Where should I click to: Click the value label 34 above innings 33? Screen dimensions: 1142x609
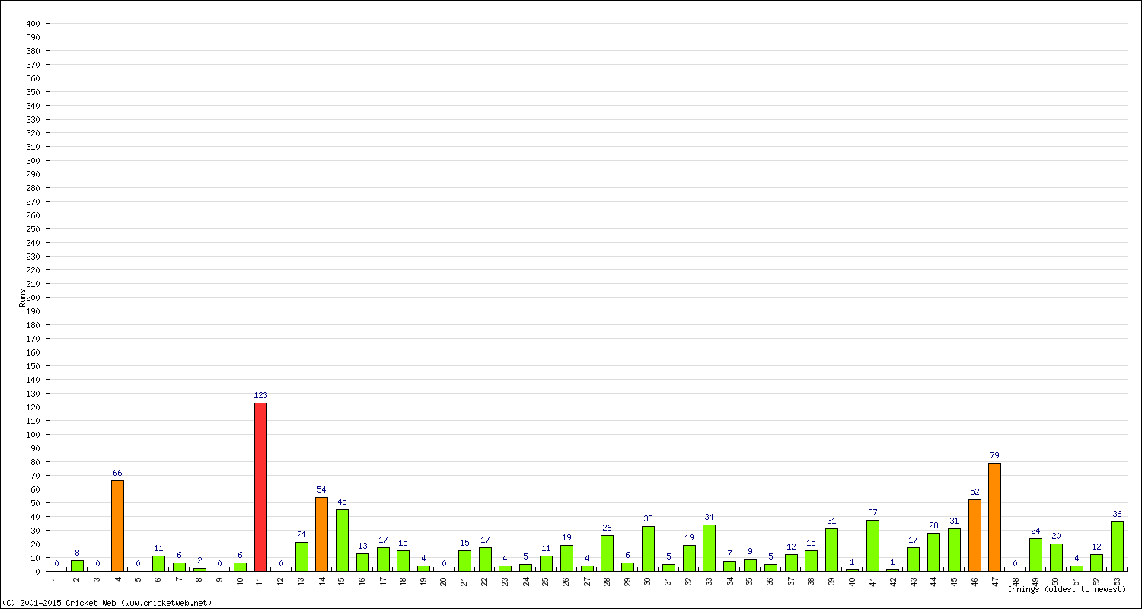tap(709, 517)
